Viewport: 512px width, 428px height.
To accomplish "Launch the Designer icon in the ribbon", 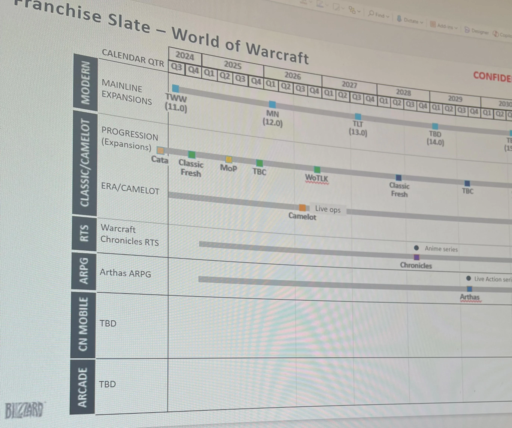I will 467,30.
